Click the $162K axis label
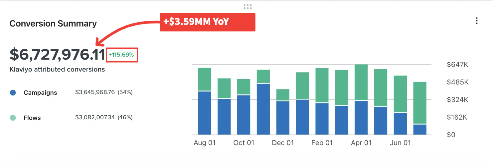 point(457,117)
